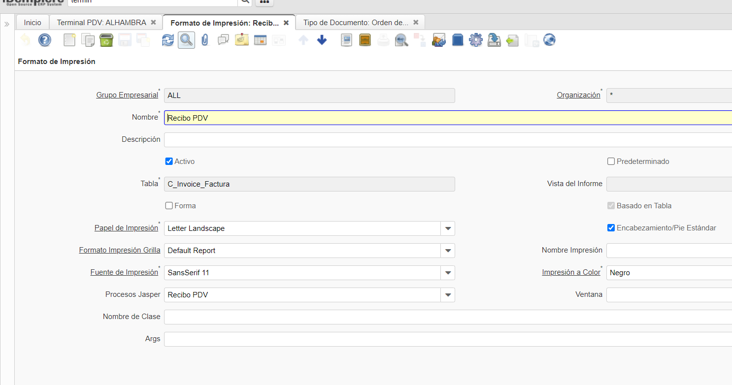Screen dimensions: 732x385
Task: Enable the Predeterminado checkbox
Action: 611,161
